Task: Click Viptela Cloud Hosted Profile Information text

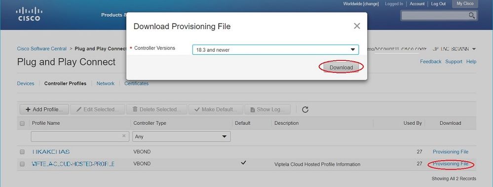Action: pos(317,164)
